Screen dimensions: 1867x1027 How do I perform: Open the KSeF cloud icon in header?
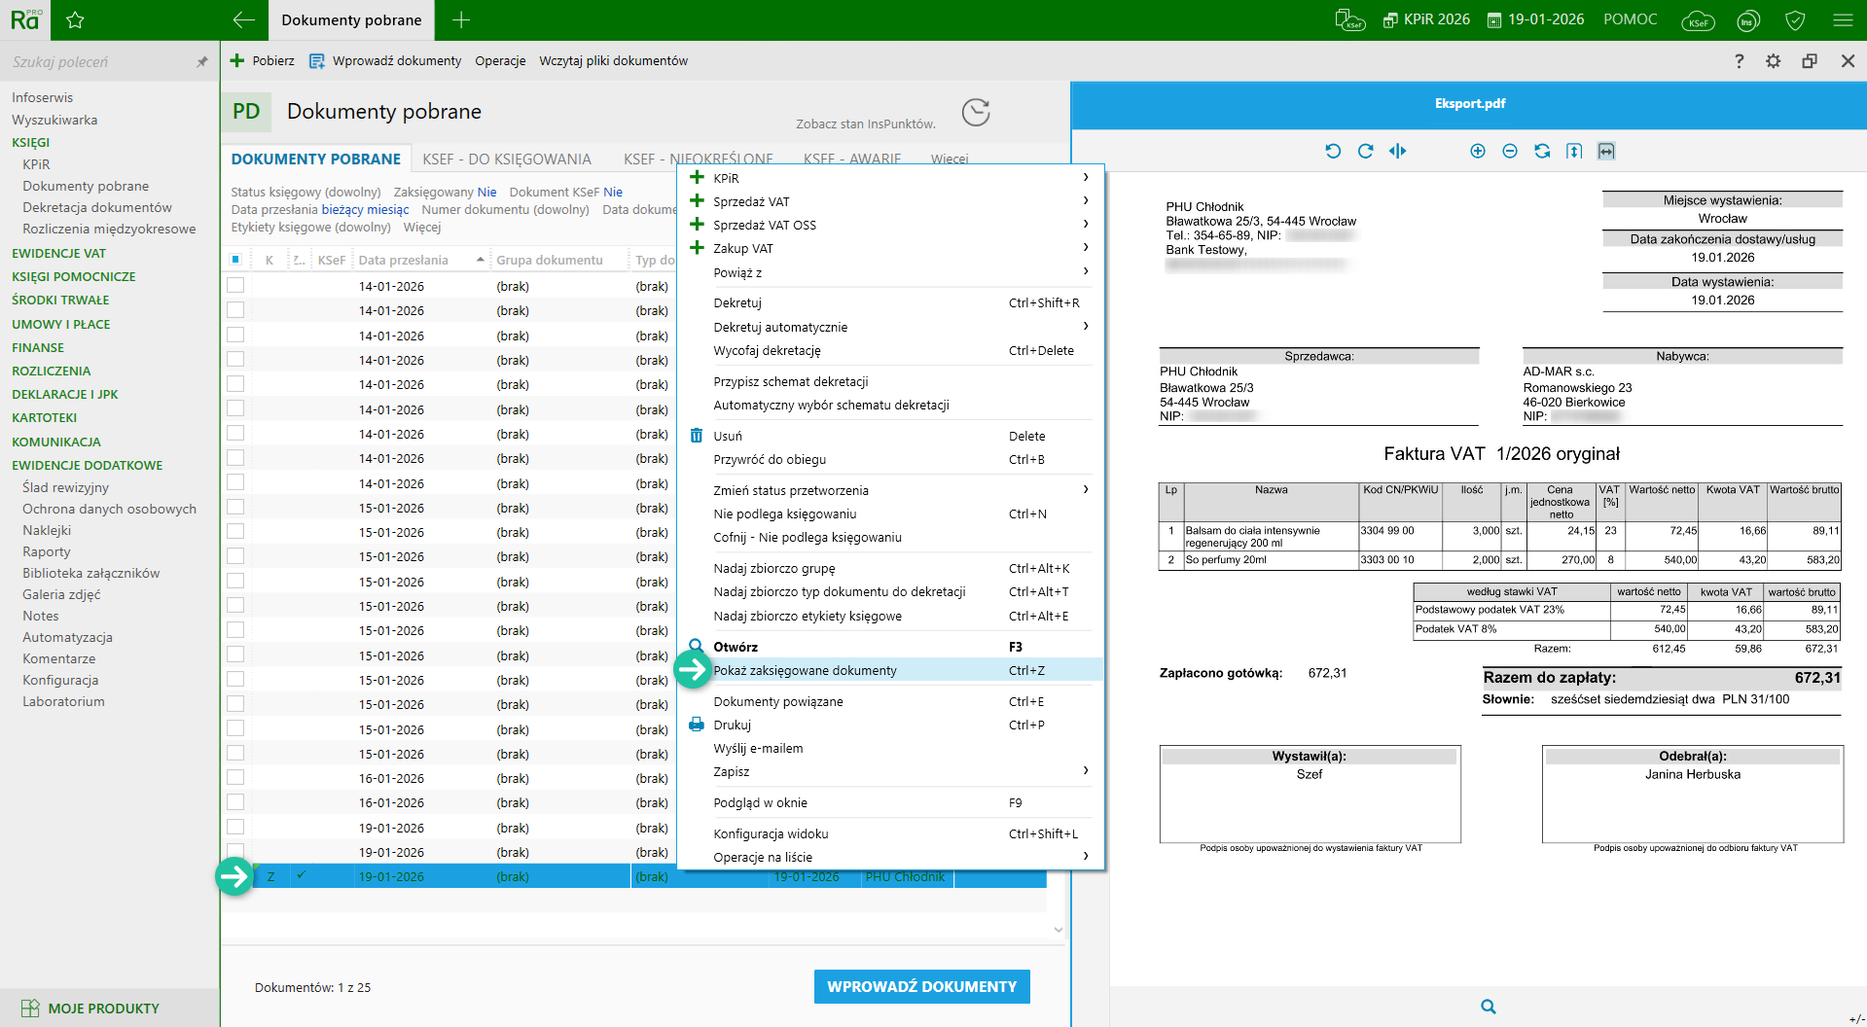(x=1697, y=20)
